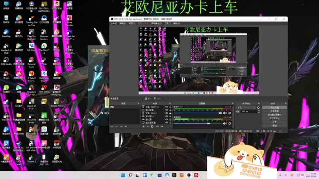Open the 帮助(H) menu
The width and height of the screenshot is (319, 179).
pyautogui.click(x=177, y=23)
